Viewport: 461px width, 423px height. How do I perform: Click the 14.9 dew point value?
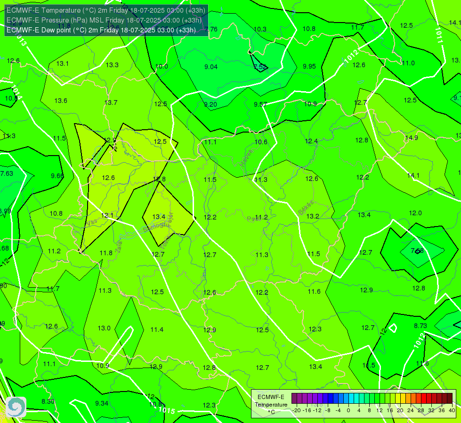click(411, 138)
